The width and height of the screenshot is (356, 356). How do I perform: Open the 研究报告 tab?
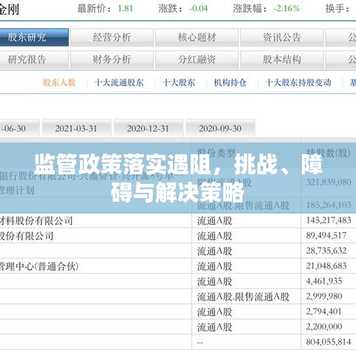34,59
